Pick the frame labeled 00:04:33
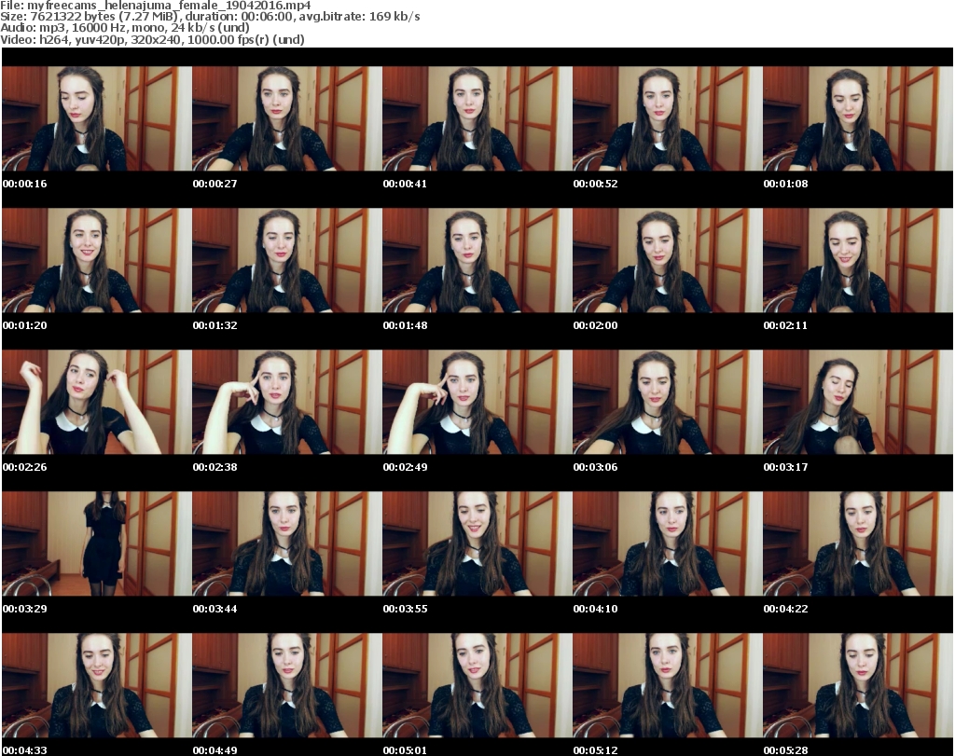Screen dimensions: 955x756 click(97, 685)
